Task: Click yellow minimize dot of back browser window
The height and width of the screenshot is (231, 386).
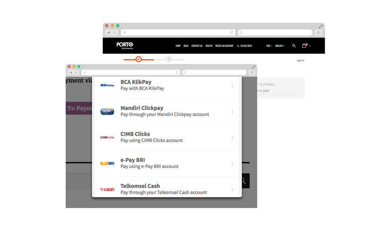Action: click(x=112, y=26)
